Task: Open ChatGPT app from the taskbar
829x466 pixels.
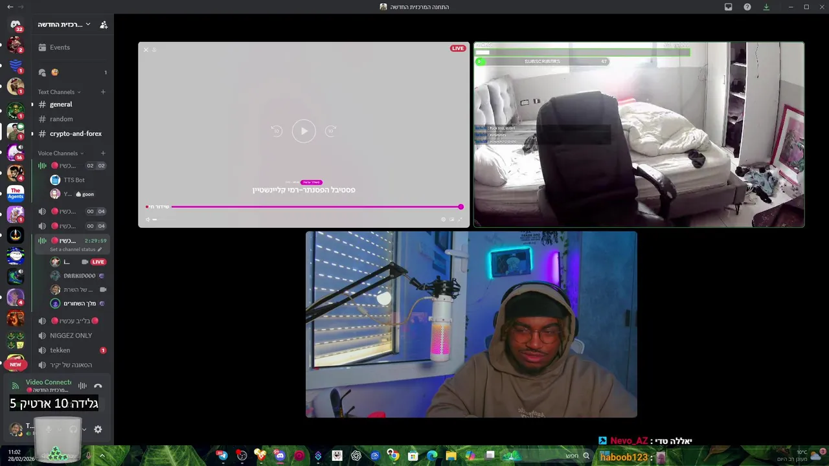Action: [x=356, y=456]
